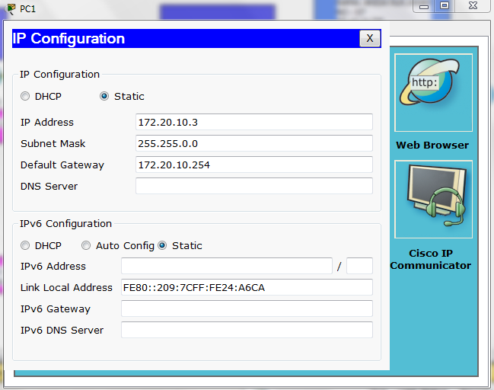Click the PC1 window title icon
494x390 pixels.
tap(11, 8)
